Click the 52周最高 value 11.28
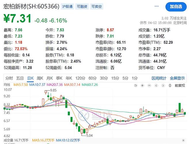 27,68
